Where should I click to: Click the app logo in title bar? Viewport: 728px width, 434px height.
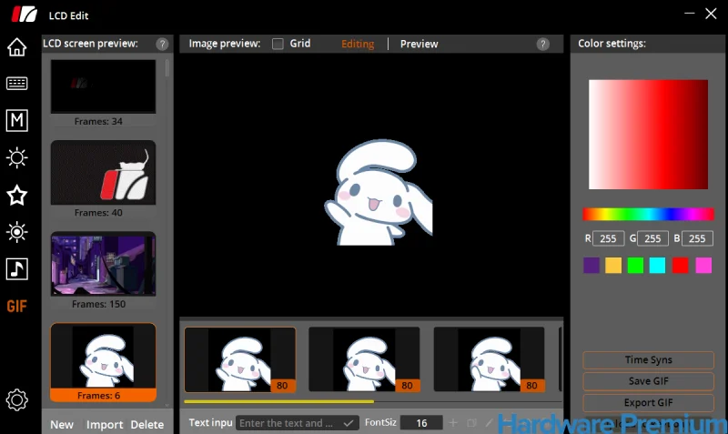pyautogui.click(x=25, y=15)
